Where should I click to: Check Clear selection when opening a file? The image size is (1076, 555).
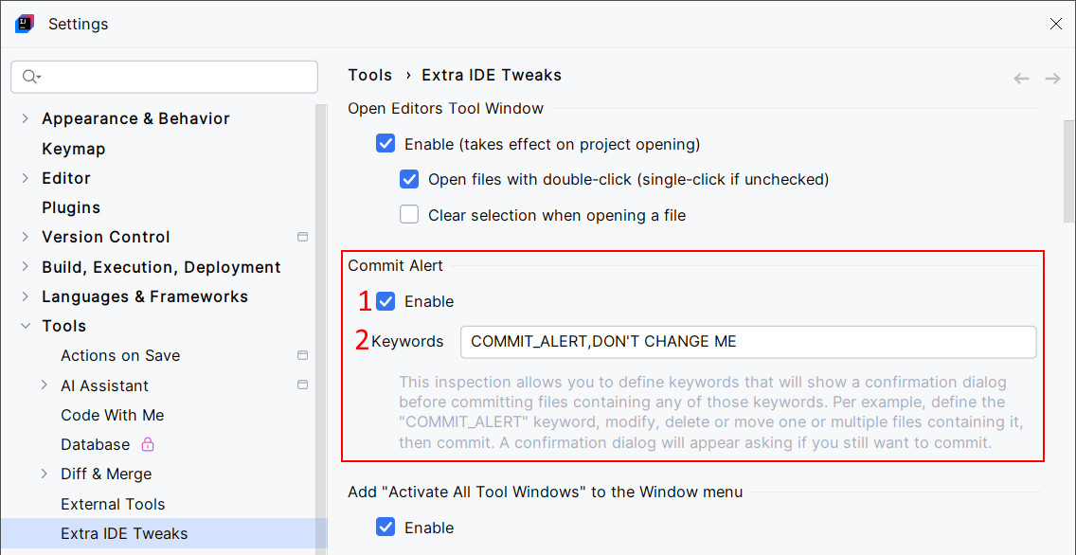pos(409,215)
